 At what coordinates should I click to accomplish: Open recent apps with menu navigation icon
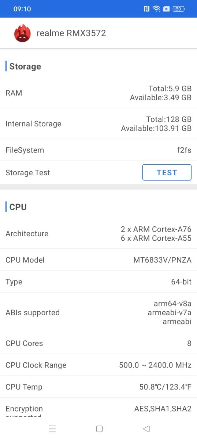[52, 429]
